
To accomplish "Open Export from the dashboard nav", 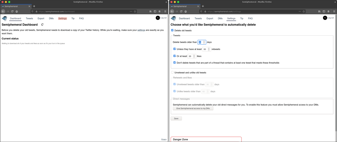I will (41, 19).
